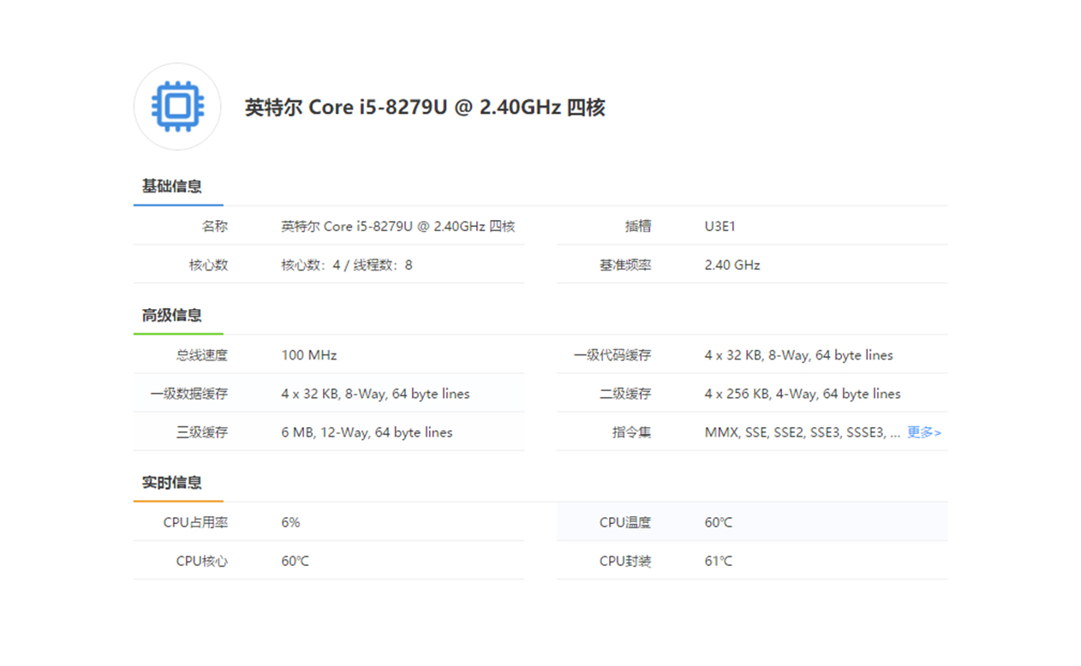Select the 基础信息 section heading
The width and height of the screenshot is (1081, 666).
click(x=172, y=186)
